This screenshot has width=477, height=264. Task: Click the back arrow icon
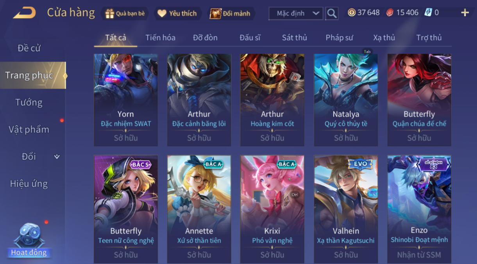[x=24, y=12]
